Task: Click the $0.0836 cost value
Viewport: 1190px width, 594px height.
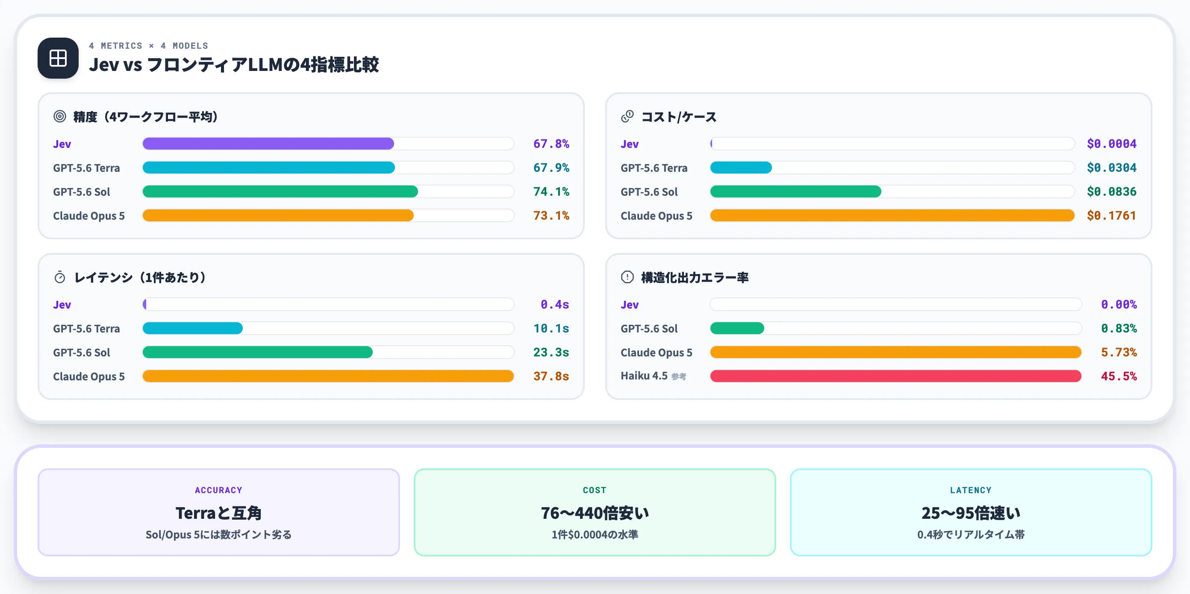Action: [x=1111, y=191]
